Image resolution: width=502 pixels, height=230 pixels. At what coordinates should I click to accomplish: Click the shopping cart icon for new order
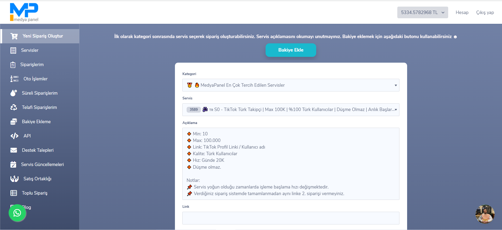pos(14,36)
